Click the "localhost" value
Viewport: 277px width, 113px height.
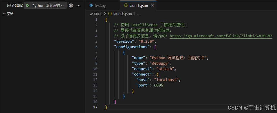tap(166, 80)
